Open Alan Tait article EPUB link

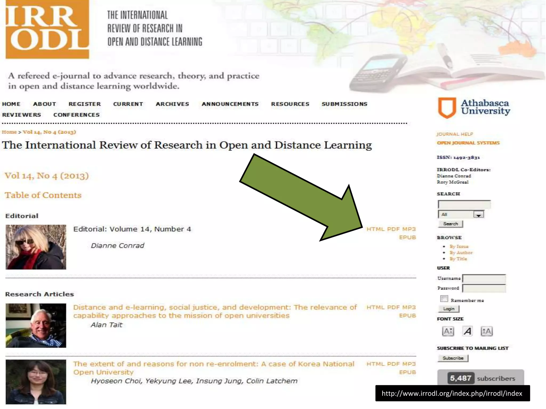pos(407,316)
